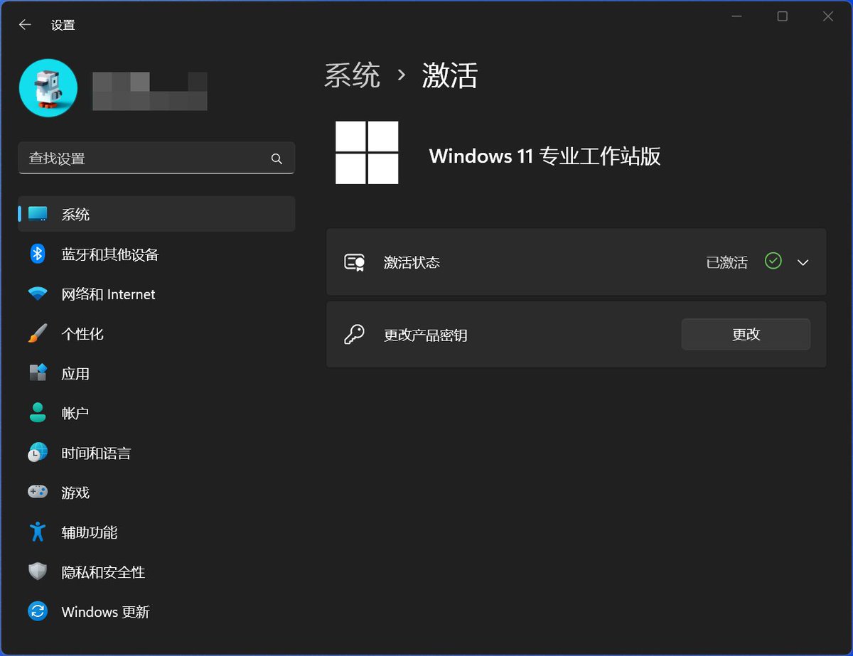
Task: Click the 辅助功能 accessibility icon
Action: pos(38,532)
